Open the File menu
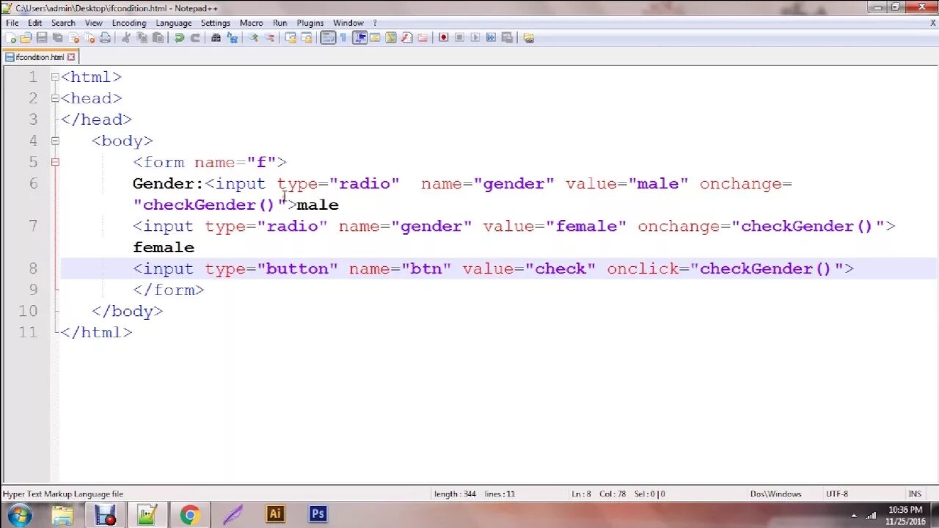The width and height of the screenshot is (939, 528). [x=12, y=23]
